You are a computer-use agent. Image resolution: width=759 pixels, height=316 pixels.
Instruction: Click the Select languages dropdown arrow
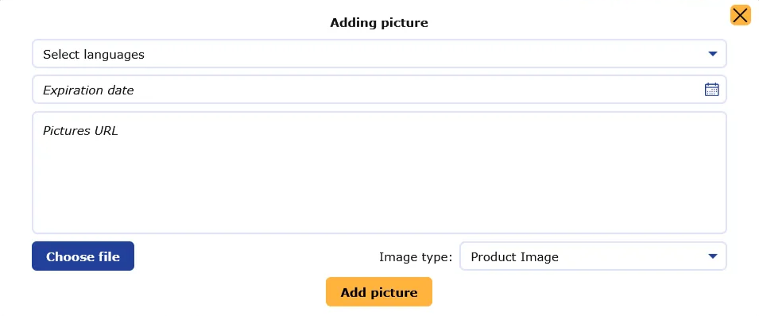coord(713,54)
